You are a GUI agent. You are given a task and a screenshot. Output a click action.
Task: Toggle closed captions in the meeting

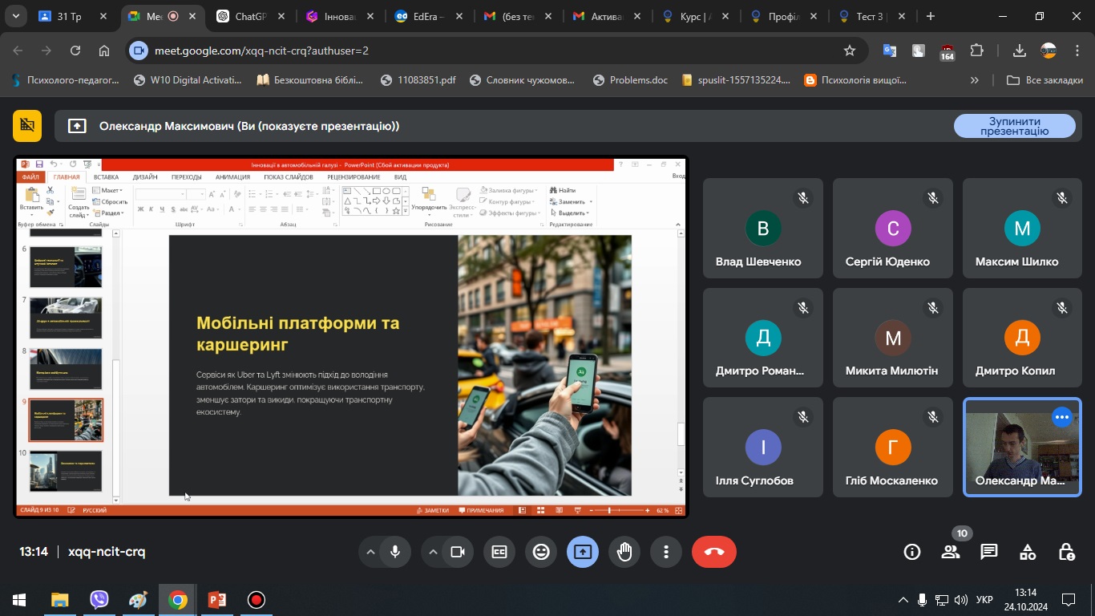(x=499, y=552)
